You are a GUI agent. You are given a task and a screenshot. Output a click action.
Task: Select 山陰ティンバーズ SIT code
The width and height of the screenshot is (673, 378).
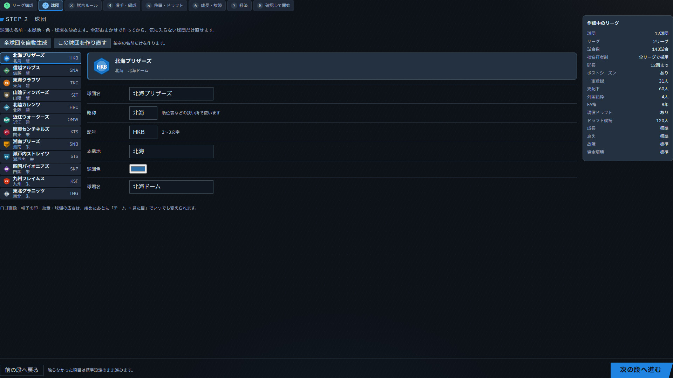[75, 95]
